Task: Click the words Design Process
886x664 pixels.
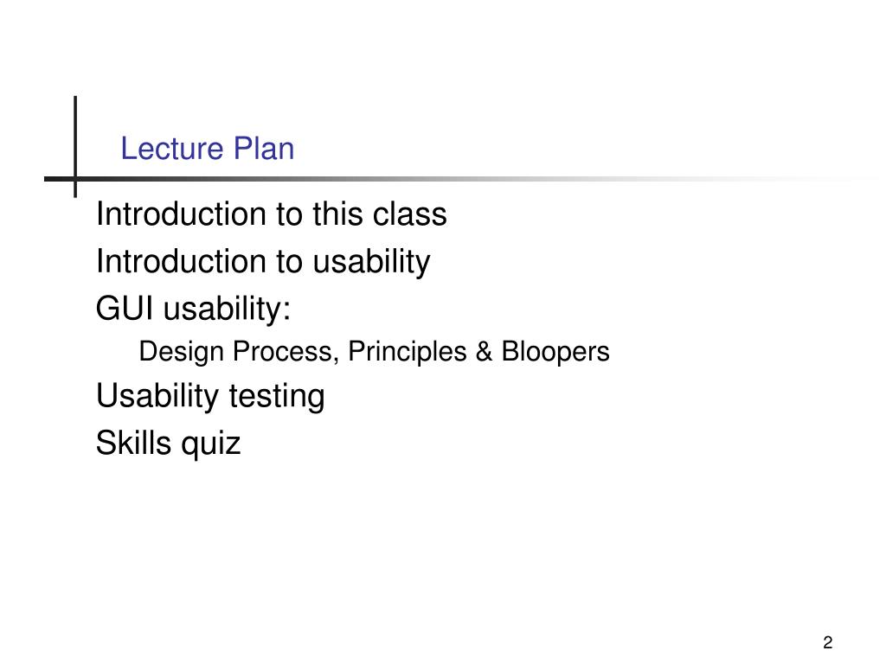Action: click(239, 351)
